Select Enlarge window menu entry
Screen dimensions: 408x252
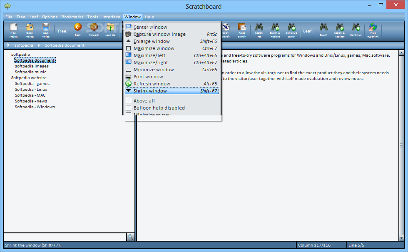[172, 41]
